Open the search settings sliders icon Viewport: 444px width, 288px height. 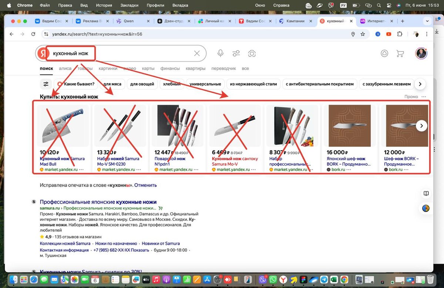[x=236, y=54]
